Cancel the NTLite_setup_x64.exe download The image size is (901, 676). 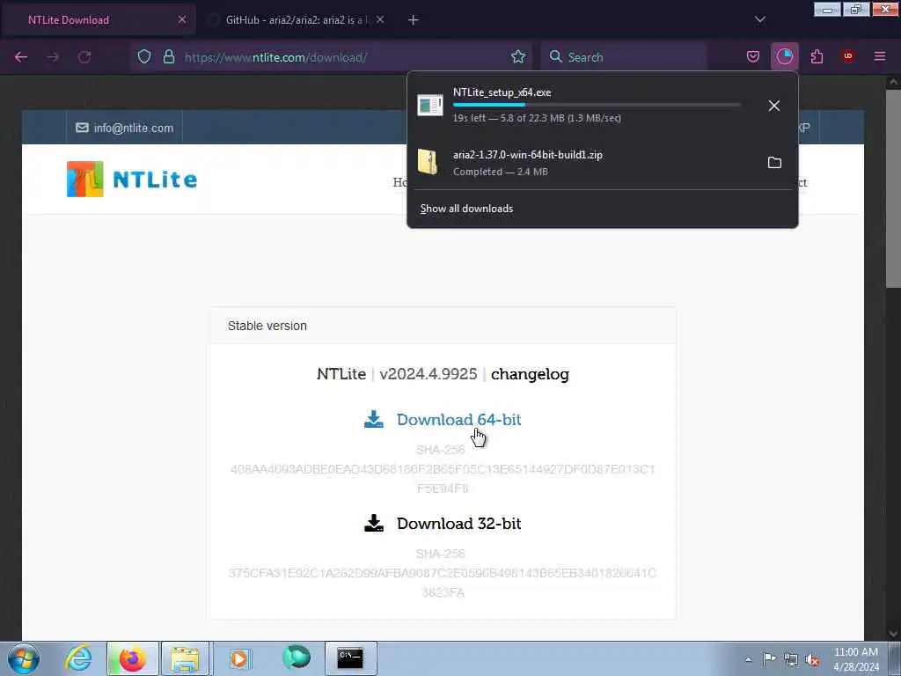[774, 106]
